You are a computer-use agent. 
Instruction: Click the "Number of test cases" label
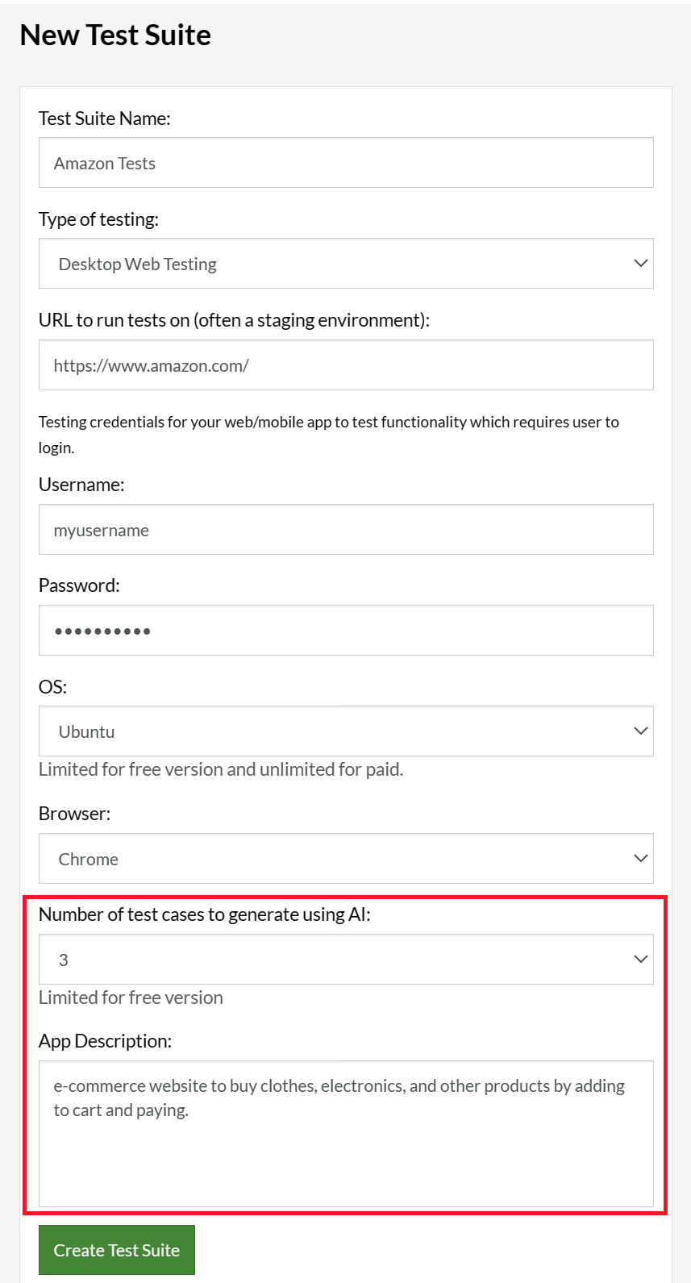(x=204, y=914)
